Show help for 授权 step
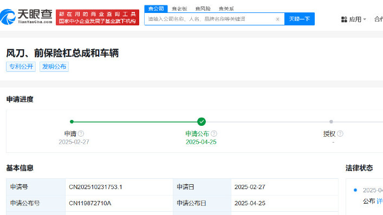 coord(340,133)
